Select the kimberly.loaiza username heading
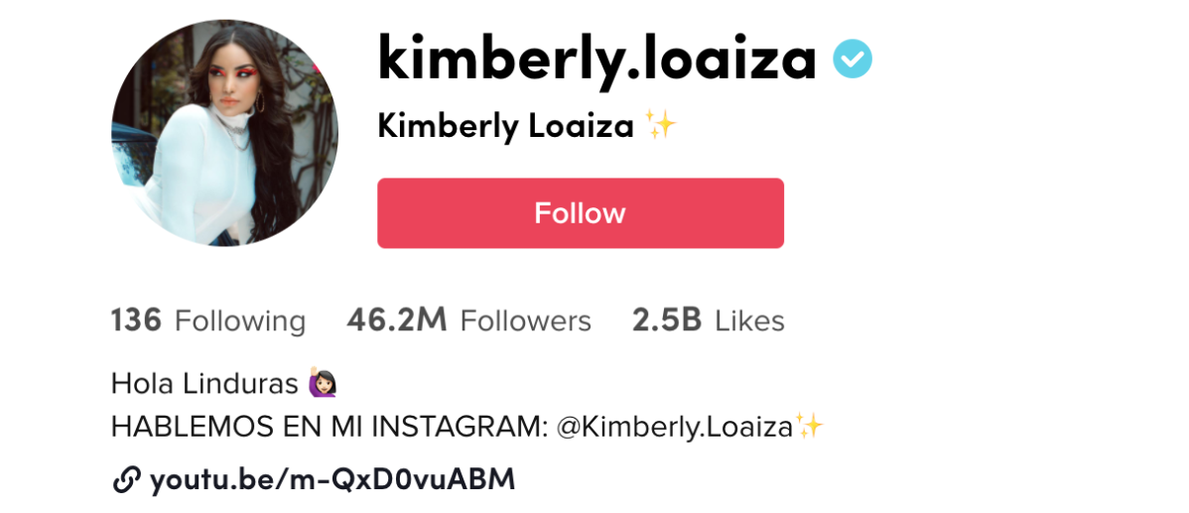Screen dimensions: 1189x513 pyautogui.click(x=596, y=61)
